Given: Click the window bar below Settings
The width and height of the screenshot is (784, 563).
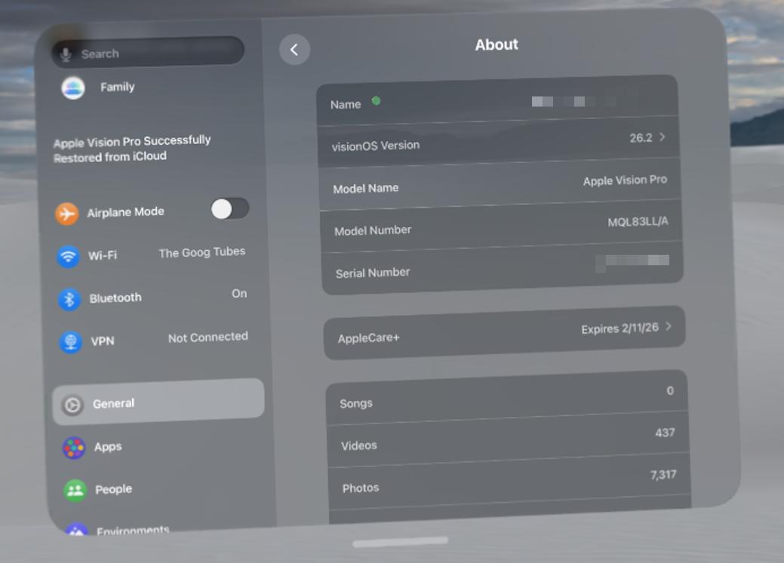Looking at the screenshot, I should click(x=400, y=541).
